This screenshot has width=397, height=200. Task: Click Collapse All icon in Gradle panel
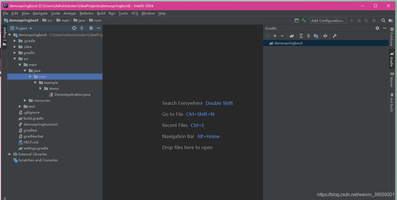tap(308, 36)
